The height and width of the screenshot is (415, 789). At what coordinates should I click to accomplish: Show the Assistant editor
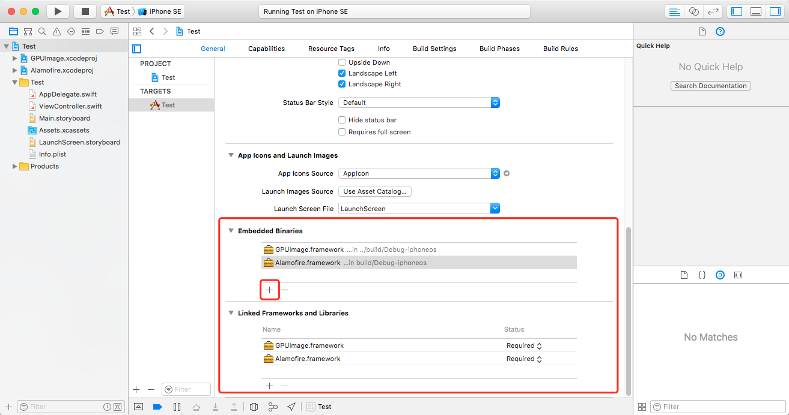694,11
